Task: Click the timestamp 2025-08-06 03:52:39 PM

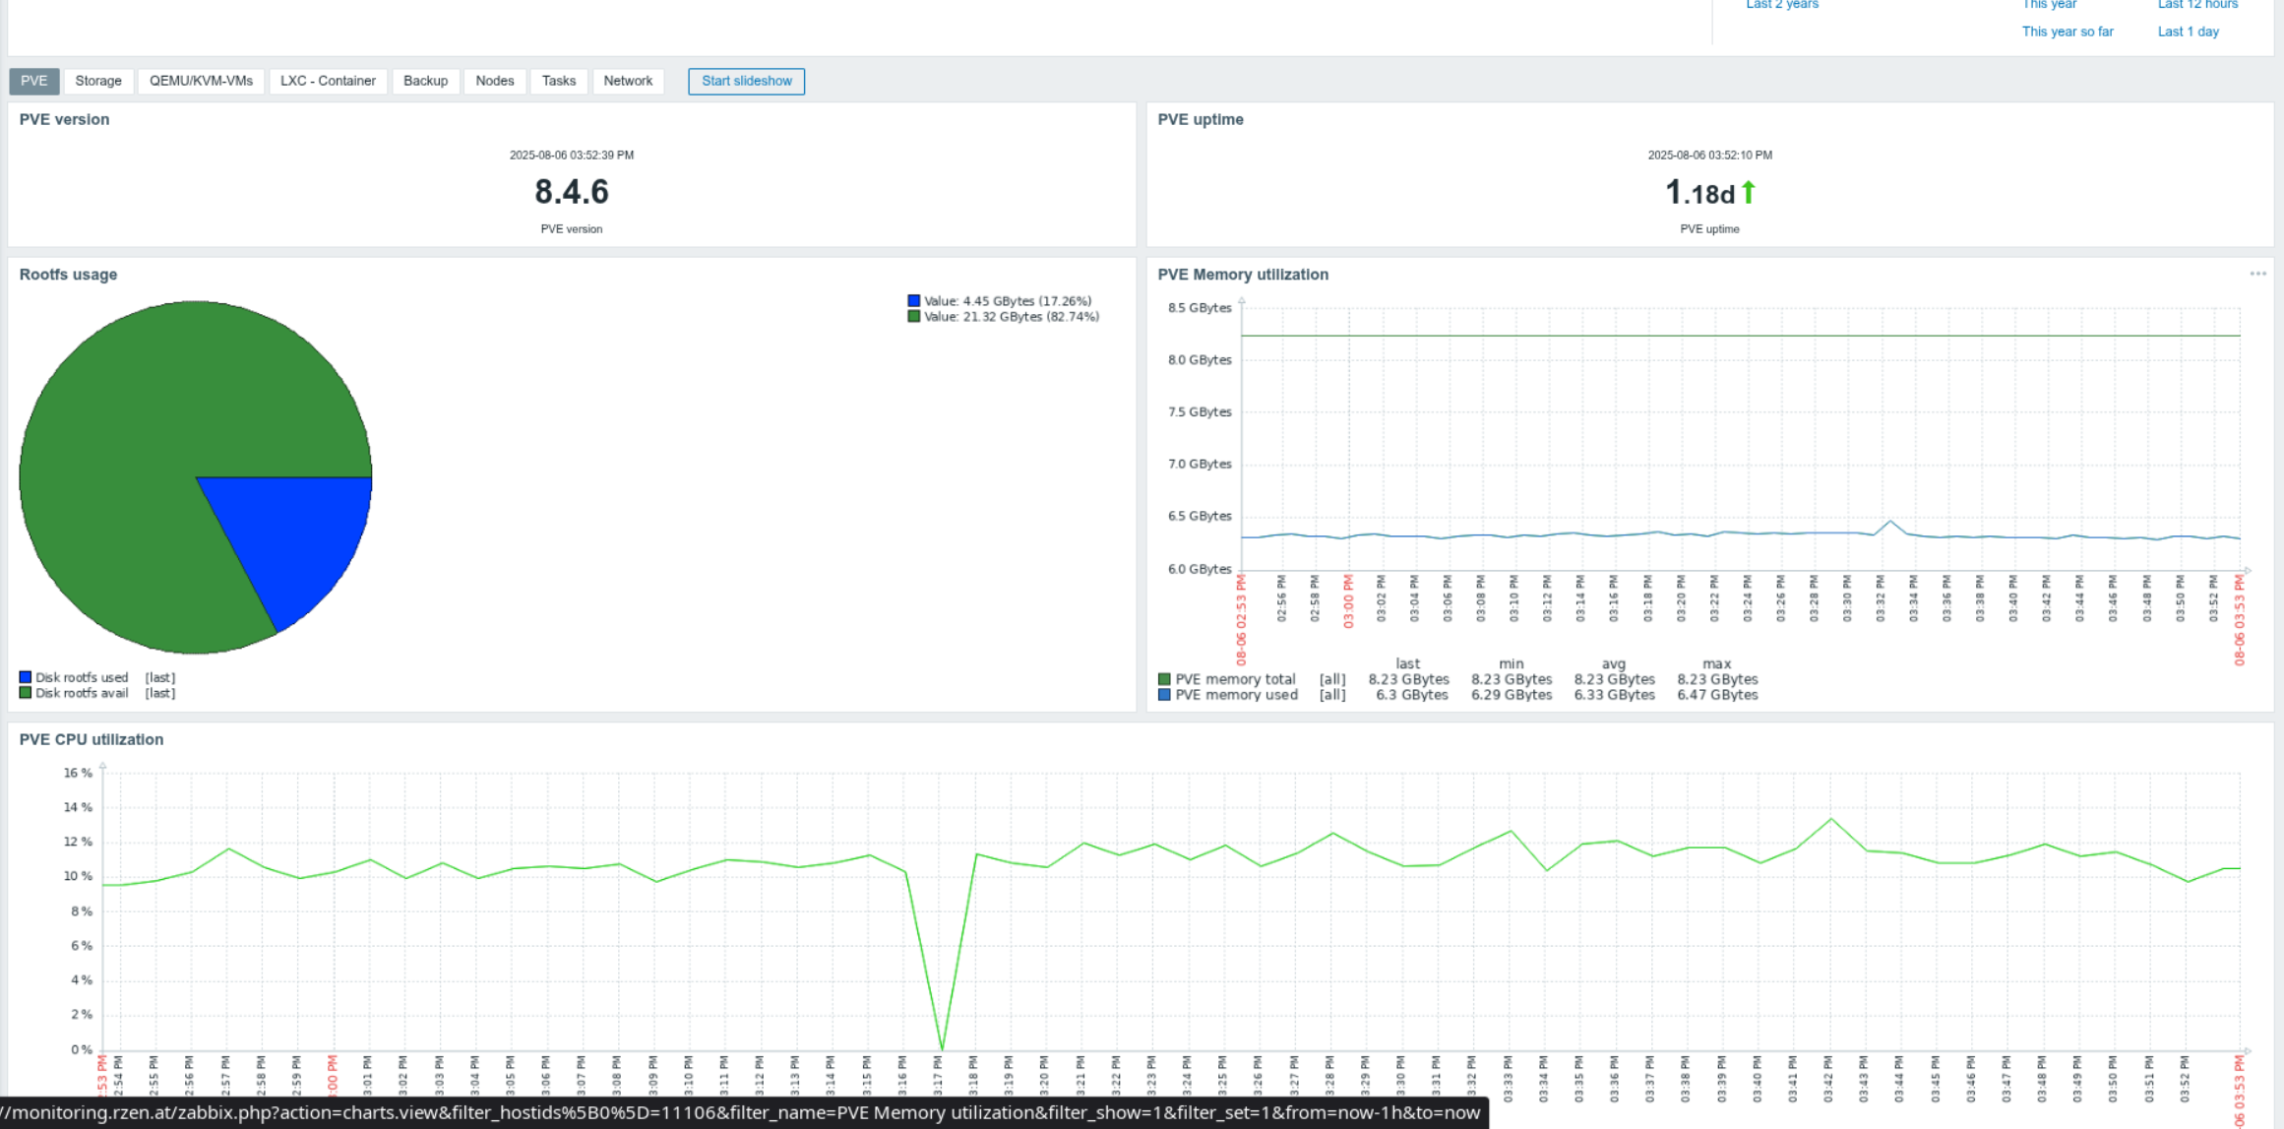Action: pyautogui.click(x=572, y=155)
